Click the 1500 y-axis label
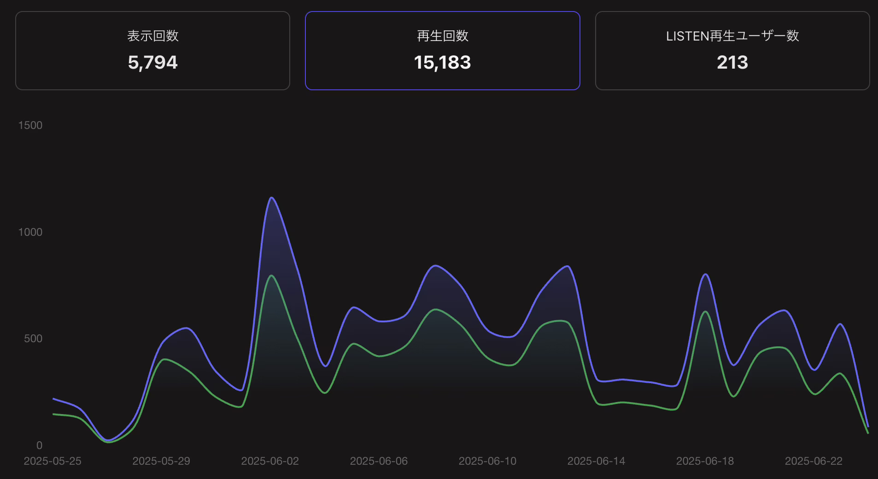 30,125
